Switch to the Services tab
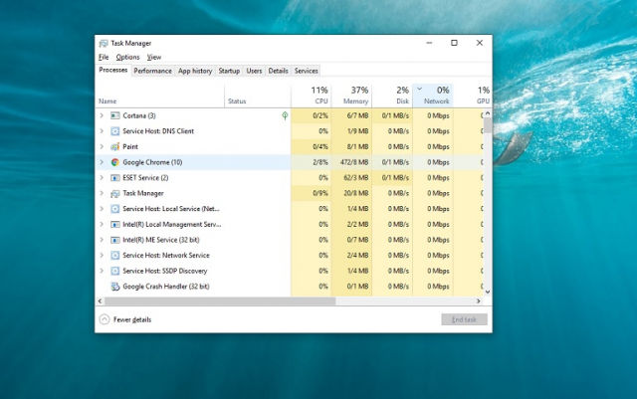 306,71
